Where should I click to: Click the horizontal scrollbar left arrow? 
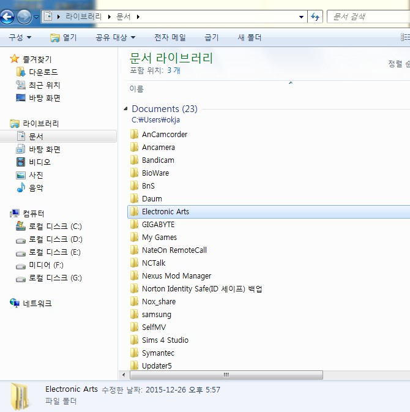pyautogui.click(x=124, y=375)
